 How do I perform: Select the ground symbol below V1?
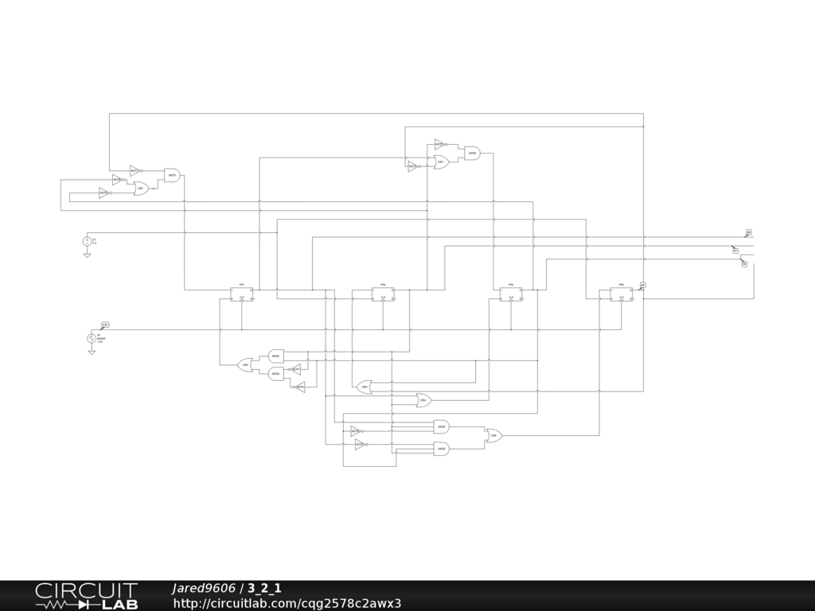pyautogui.click(x=88, y=255)
